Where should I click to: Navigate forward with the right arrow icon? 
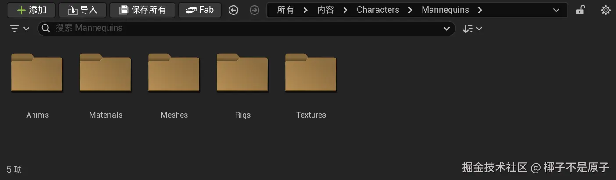pyautogui.click(x=254, y=10)
